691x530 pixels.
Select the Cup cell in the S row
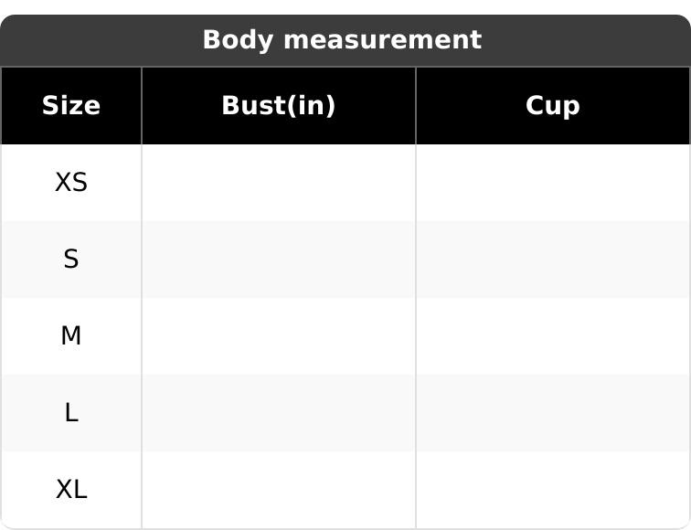(552, 260)
